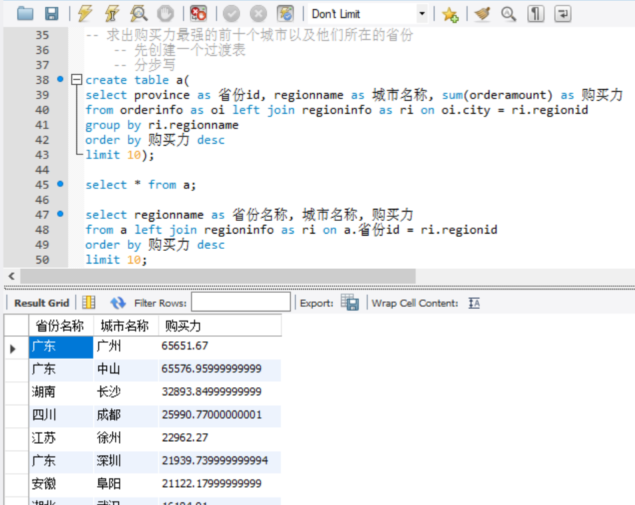Click the 21122.17999999999 cell
Image resolution: width=635 pixels, height=505 pixels.
[220, 484]
